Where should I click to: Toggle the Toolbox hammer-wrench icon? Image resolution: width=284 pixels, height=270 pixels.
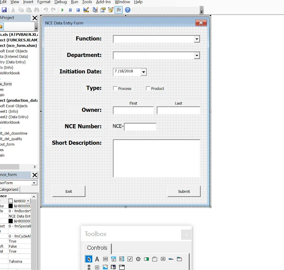pos(119,10)
